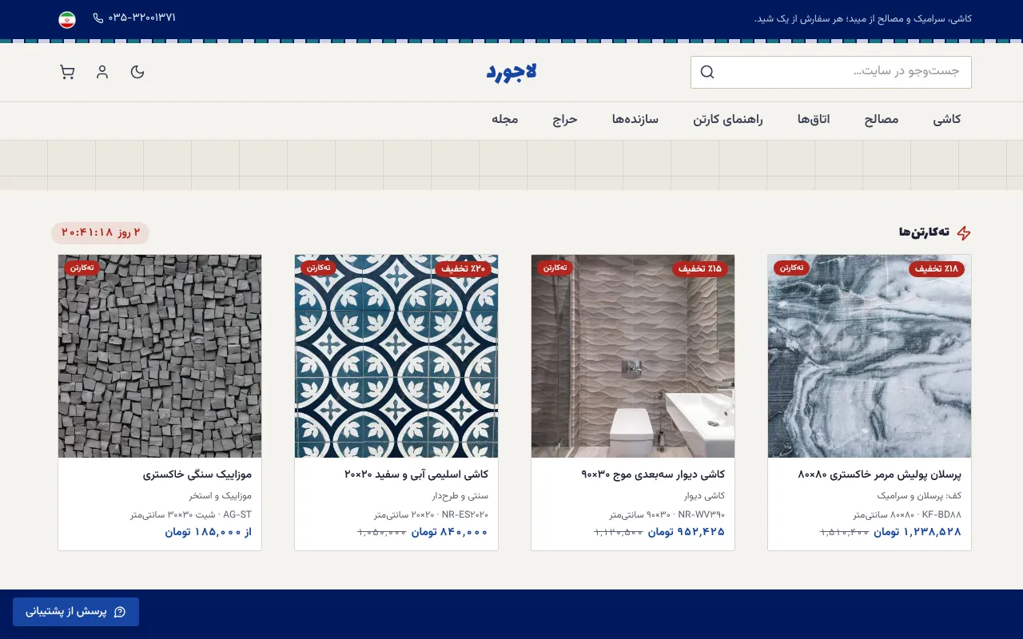Click price از ۱۸۵,۰۰۰ تومان
1023x639 pixels.
209,532
